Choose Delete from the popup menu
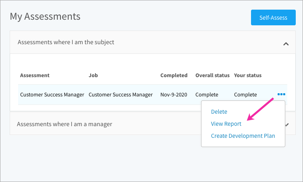The width and height of the screenshot is (303, 182). click(x=219, y=112)
